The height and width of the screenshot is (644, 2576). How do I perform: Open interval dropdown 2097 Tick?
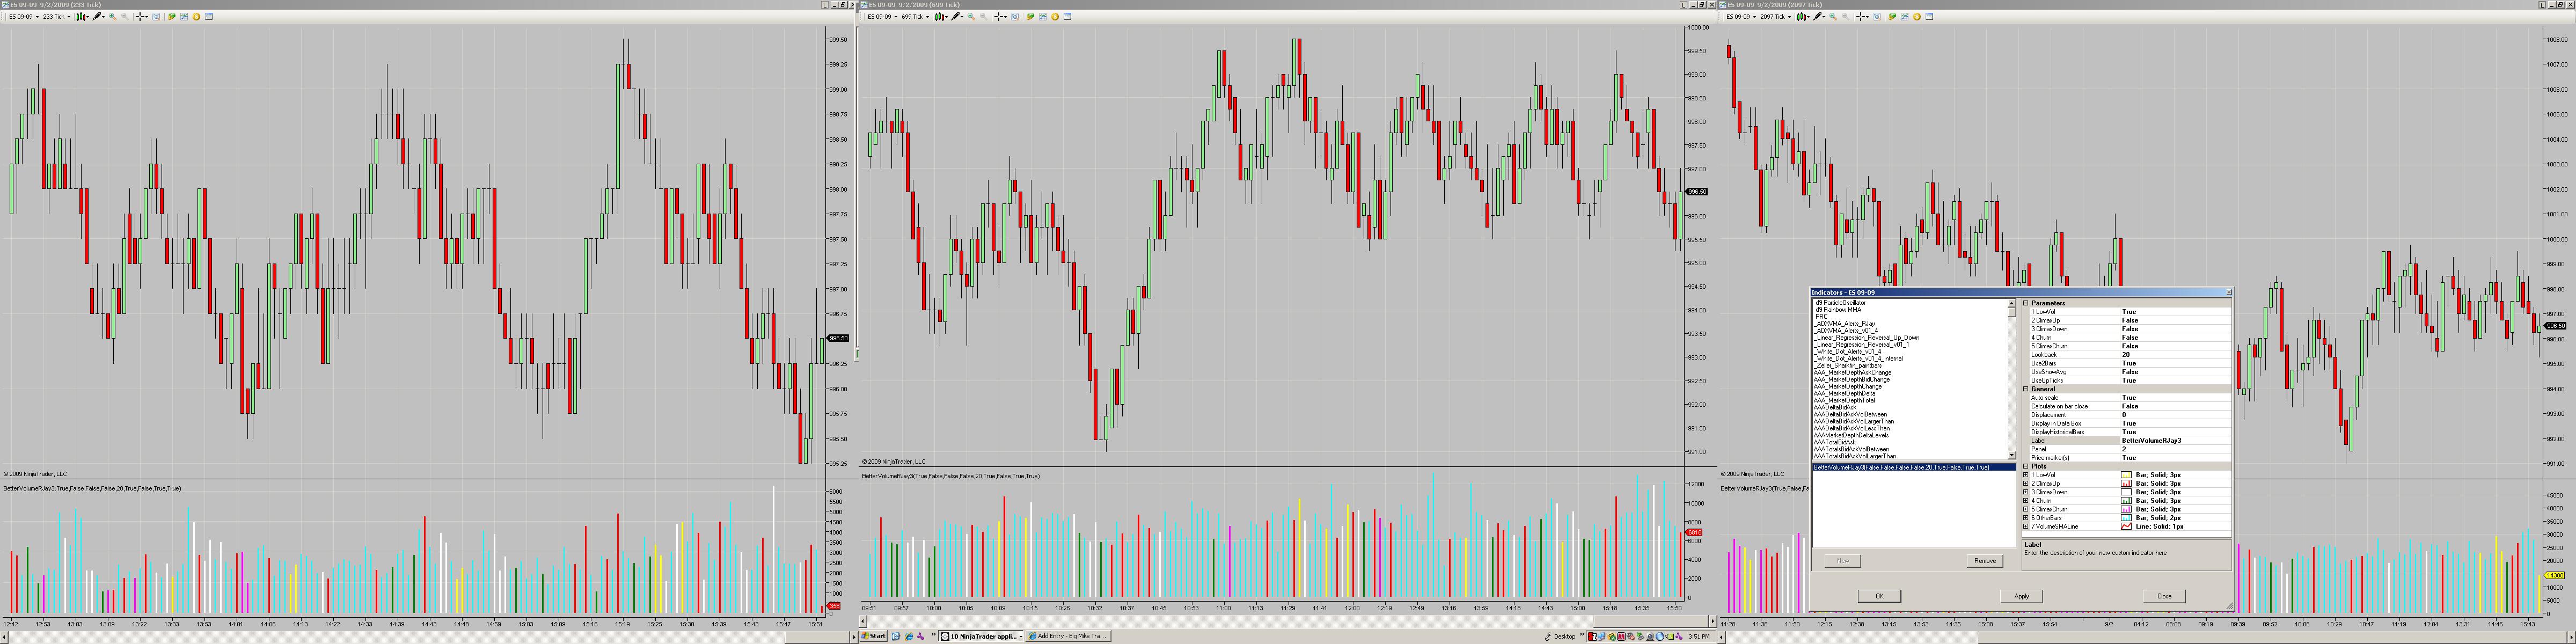pos(1777,17)
